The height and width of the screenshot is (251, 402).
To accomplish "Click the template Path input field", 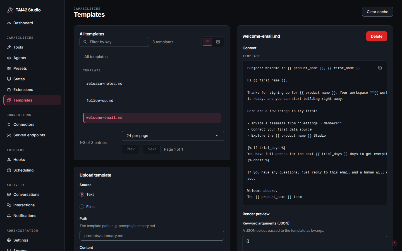I will pos(152,236).
